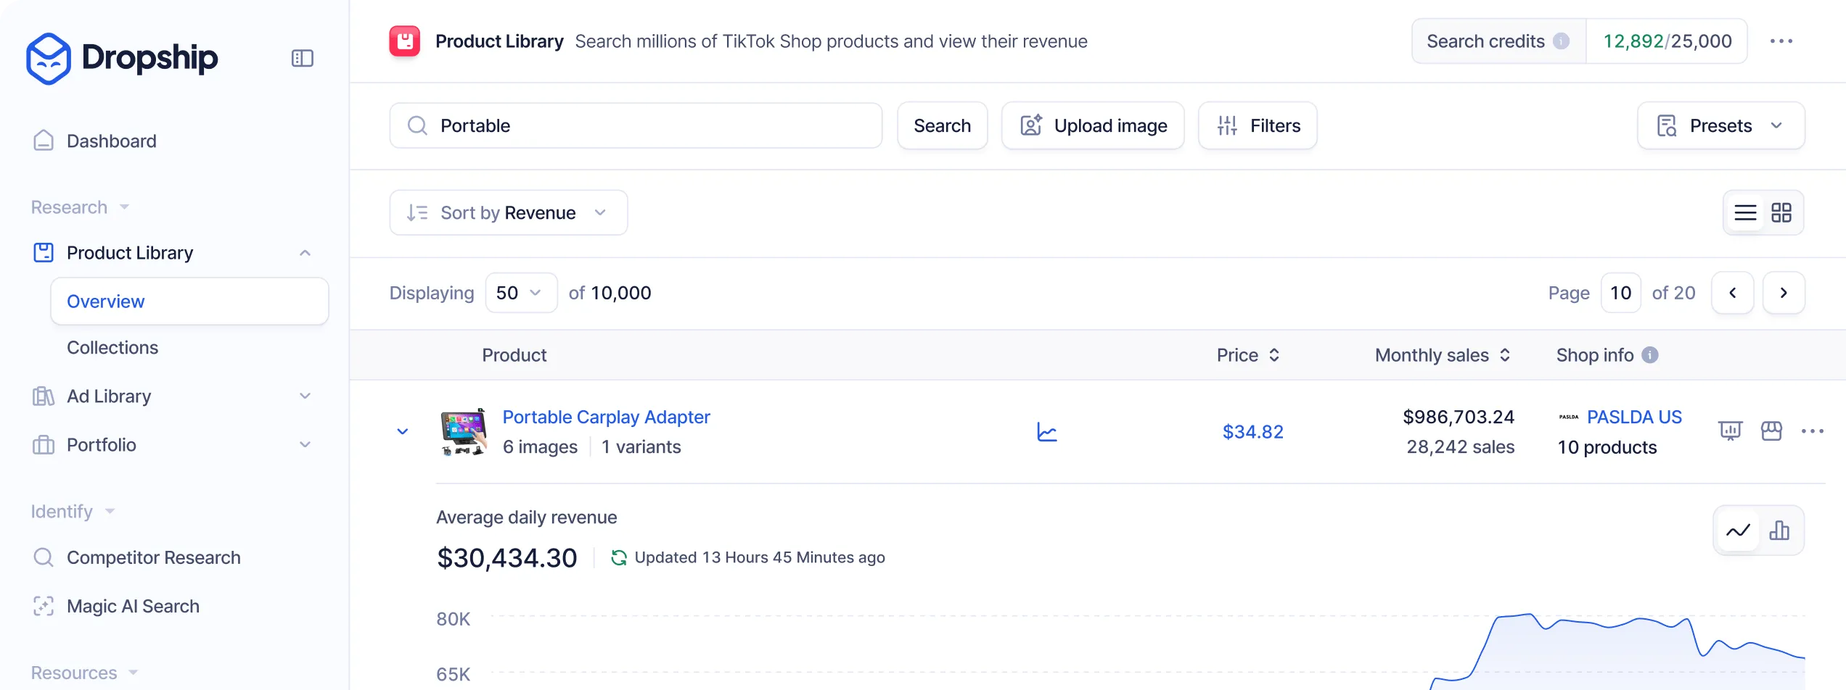
Task: Collapse the expanded Portable Carplay Adapter row
Action: click(401, 431)
